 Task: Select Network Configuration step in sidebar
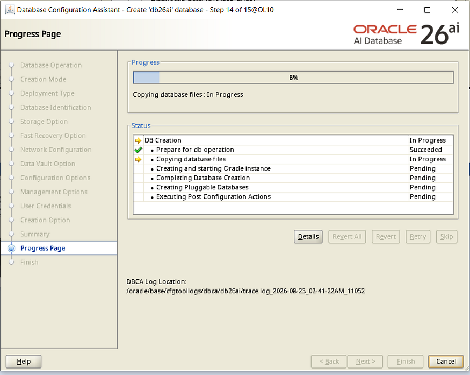(56, 150)
